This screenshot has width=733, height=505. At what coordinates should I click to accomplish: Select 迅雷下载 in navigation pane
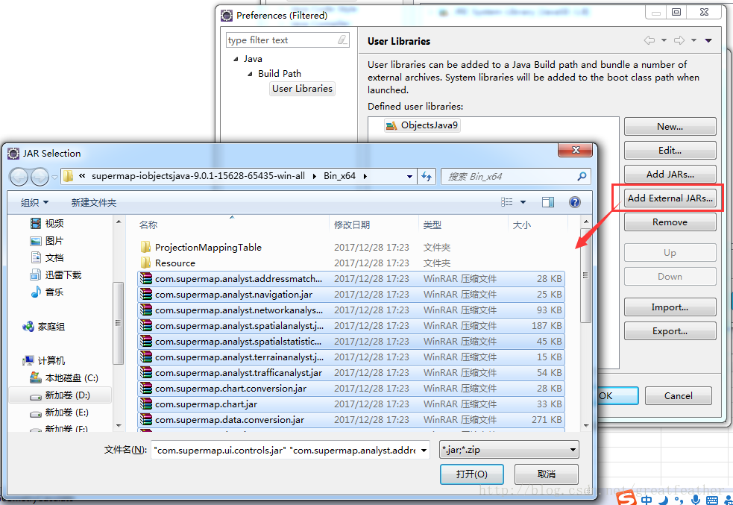[56, 275]
